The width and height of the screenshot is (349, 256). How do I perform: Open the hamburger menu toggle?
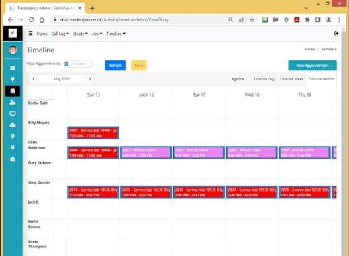pyautogui.click(x=31, y=34)
